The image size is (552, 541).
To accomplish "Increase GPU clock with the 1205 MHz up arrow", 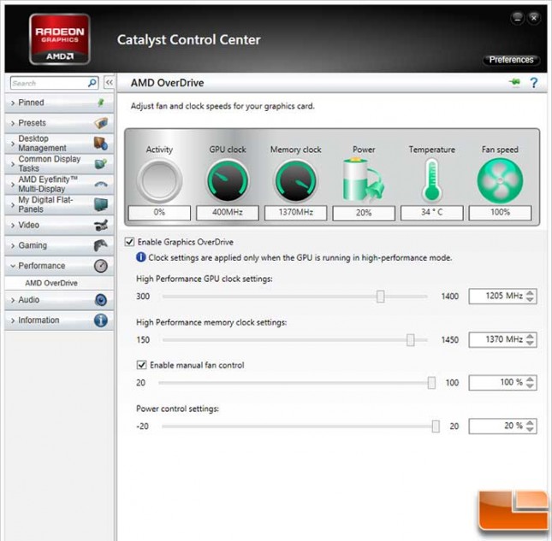I will [x=530, y=292].
